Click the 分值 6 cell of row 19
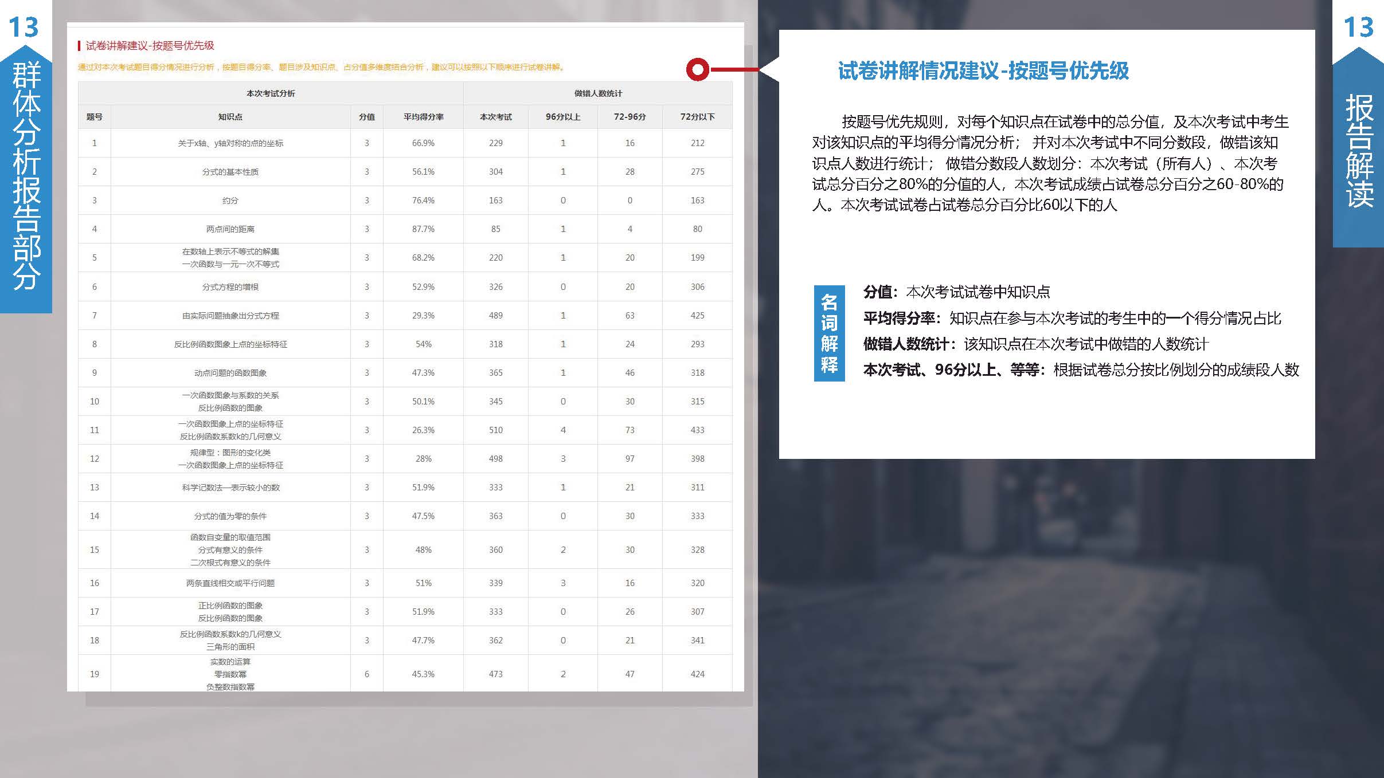The width and height of the screenshot is (1384, 778). pyautogui.click(x=367, y=674)
